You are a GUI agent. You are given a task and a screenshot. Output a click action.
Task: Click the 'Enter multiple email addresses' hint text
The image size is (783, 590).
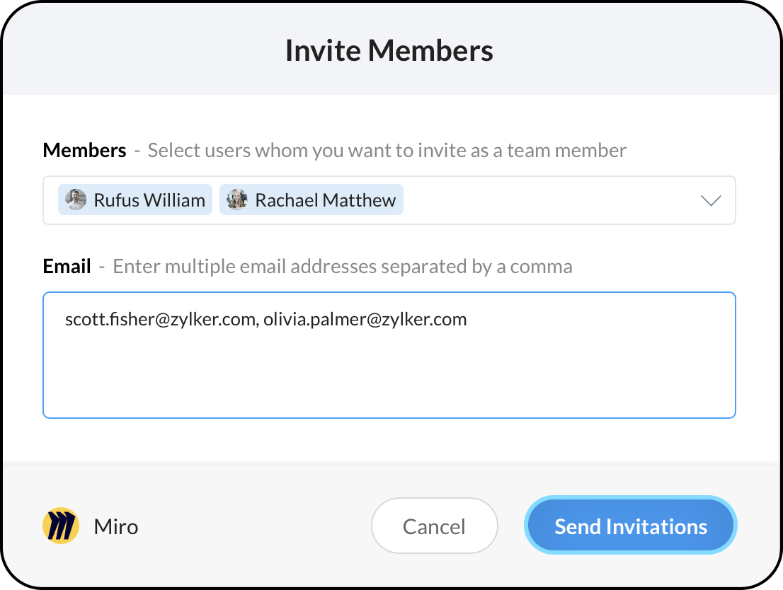pyautogui.click(x=343, y=267)
